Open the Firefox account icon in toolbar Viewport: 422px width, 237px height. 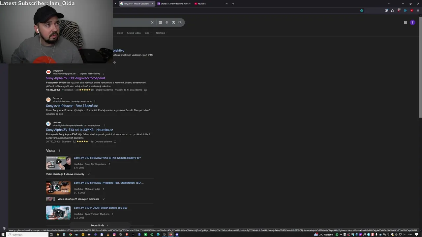[x=386, y=11]
